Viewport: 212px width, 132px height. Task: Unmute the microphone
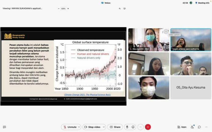[x=69, y=127]
